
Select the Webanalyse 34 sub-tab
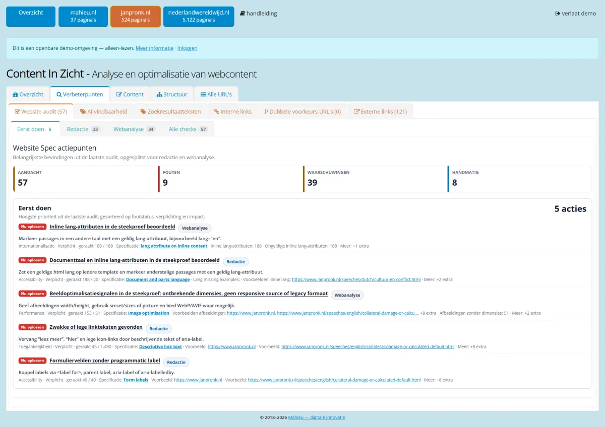click(134, 129)
